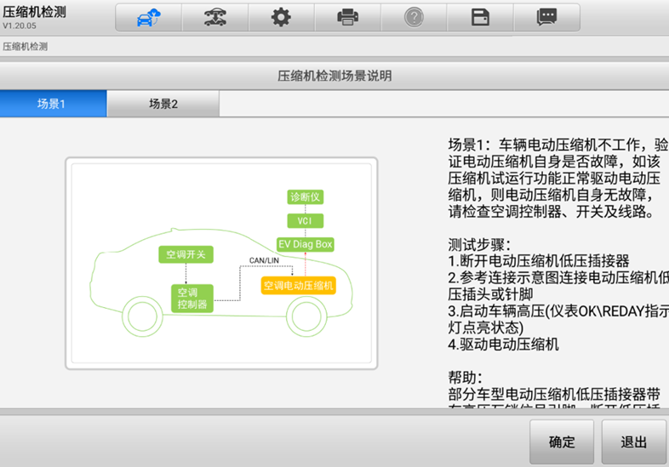Click the save disk icon
The width and height of the screenshot is (669, 467).
click(480, 18)
